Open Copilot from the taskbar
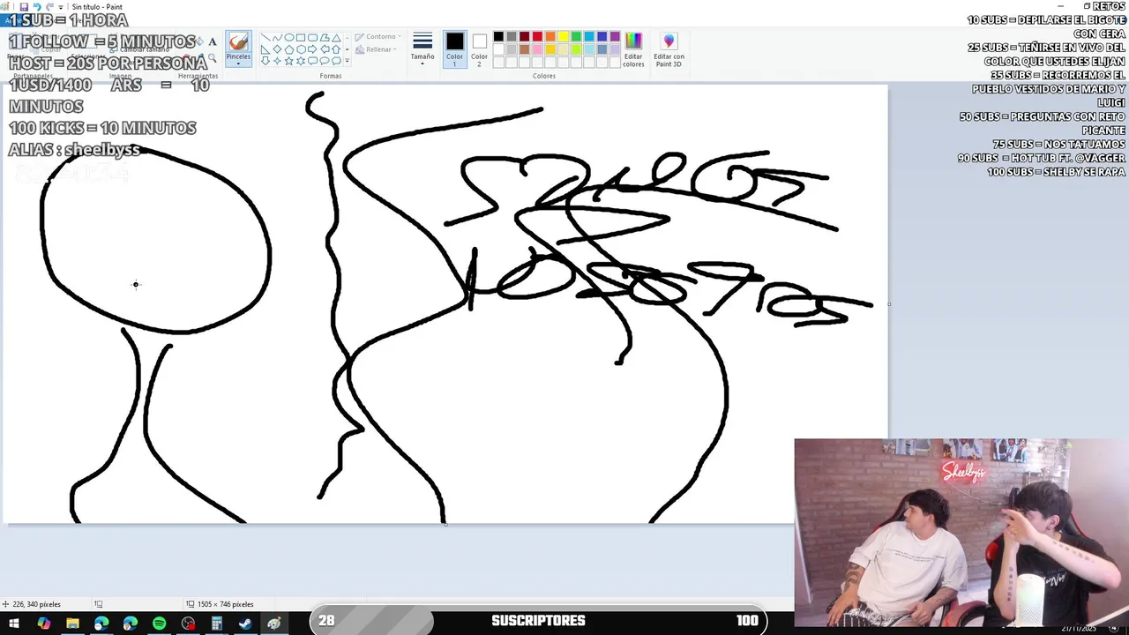The height and width of the screenshot is (635, 1129). point(43,624)
